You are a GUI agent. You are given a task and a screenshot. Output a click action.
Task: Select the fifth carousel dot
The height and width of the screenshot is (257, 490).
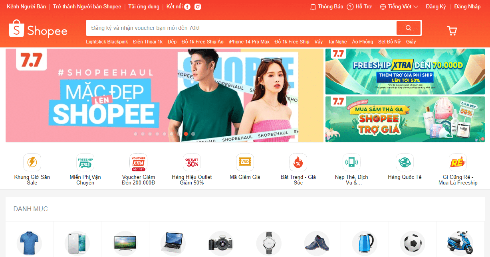pos(164,134)
